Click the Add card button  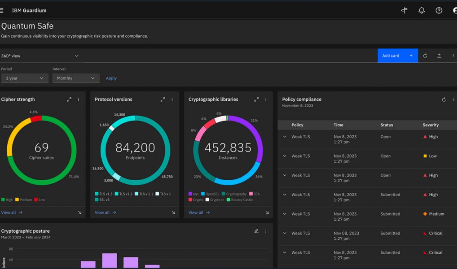(398, 56)
